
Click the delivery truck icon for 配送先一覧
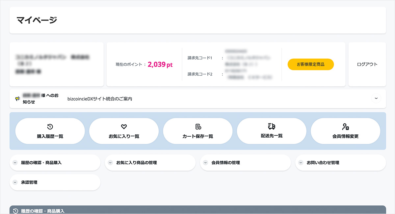[x=271, y=126]
